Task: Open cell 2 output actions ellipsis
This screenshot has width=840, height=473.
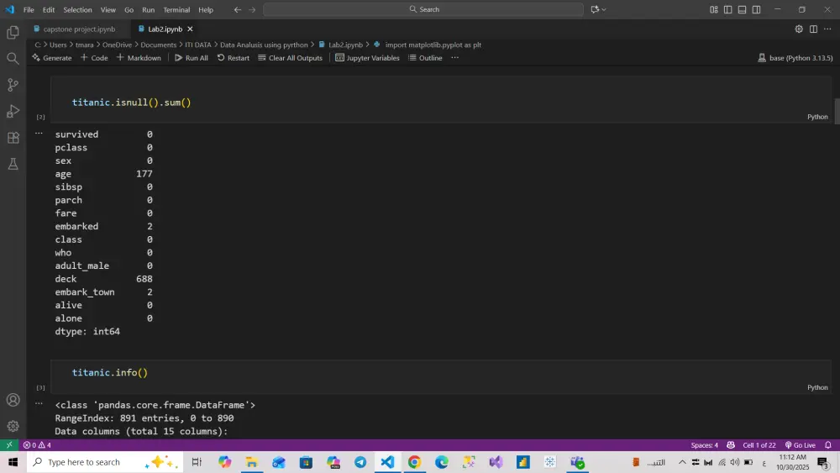Action: [39, 133]
